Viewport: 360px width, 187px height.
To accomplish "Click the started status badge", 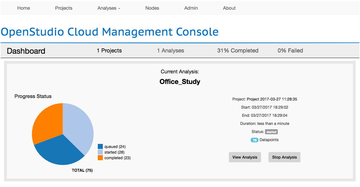I will 271,132.
